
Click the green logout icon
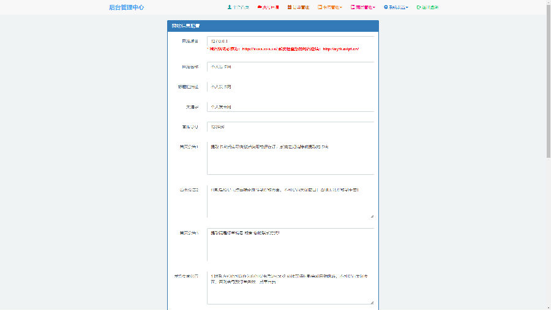click(x=419, y=7)
